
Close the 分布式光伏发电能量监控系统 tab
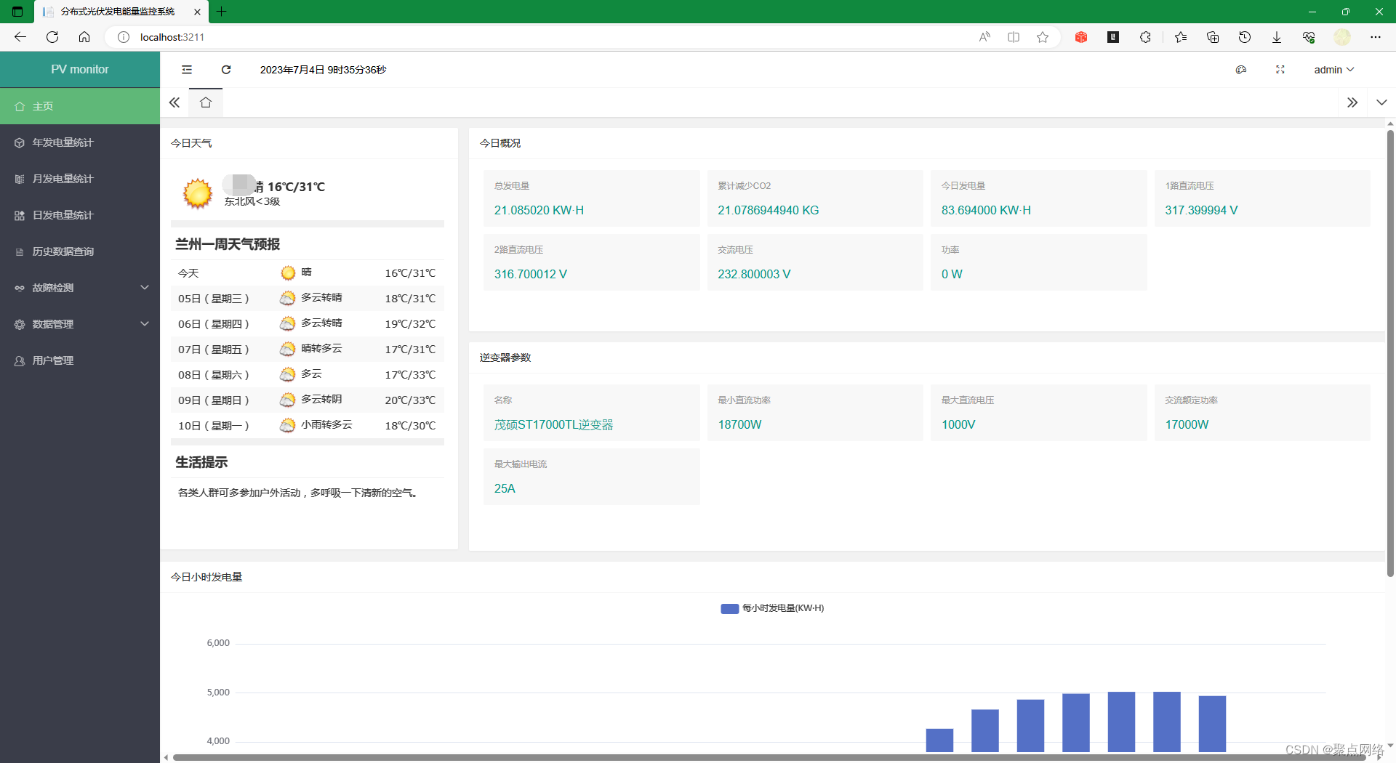point(197,12)
